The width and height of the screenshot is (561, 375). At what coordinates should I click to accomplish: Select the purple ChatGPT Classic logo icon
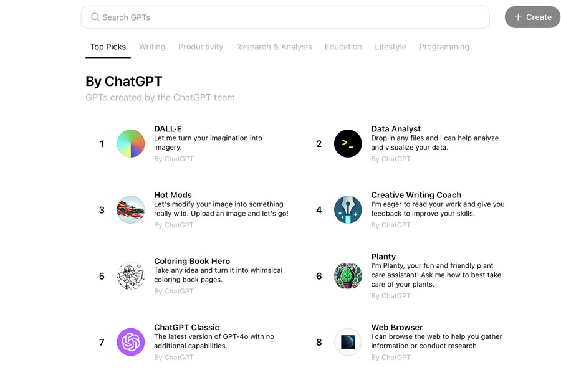point(131,342)
